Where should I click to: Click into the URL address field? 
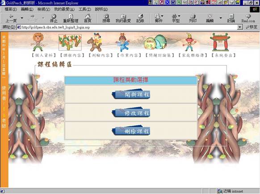coord(127,27)
